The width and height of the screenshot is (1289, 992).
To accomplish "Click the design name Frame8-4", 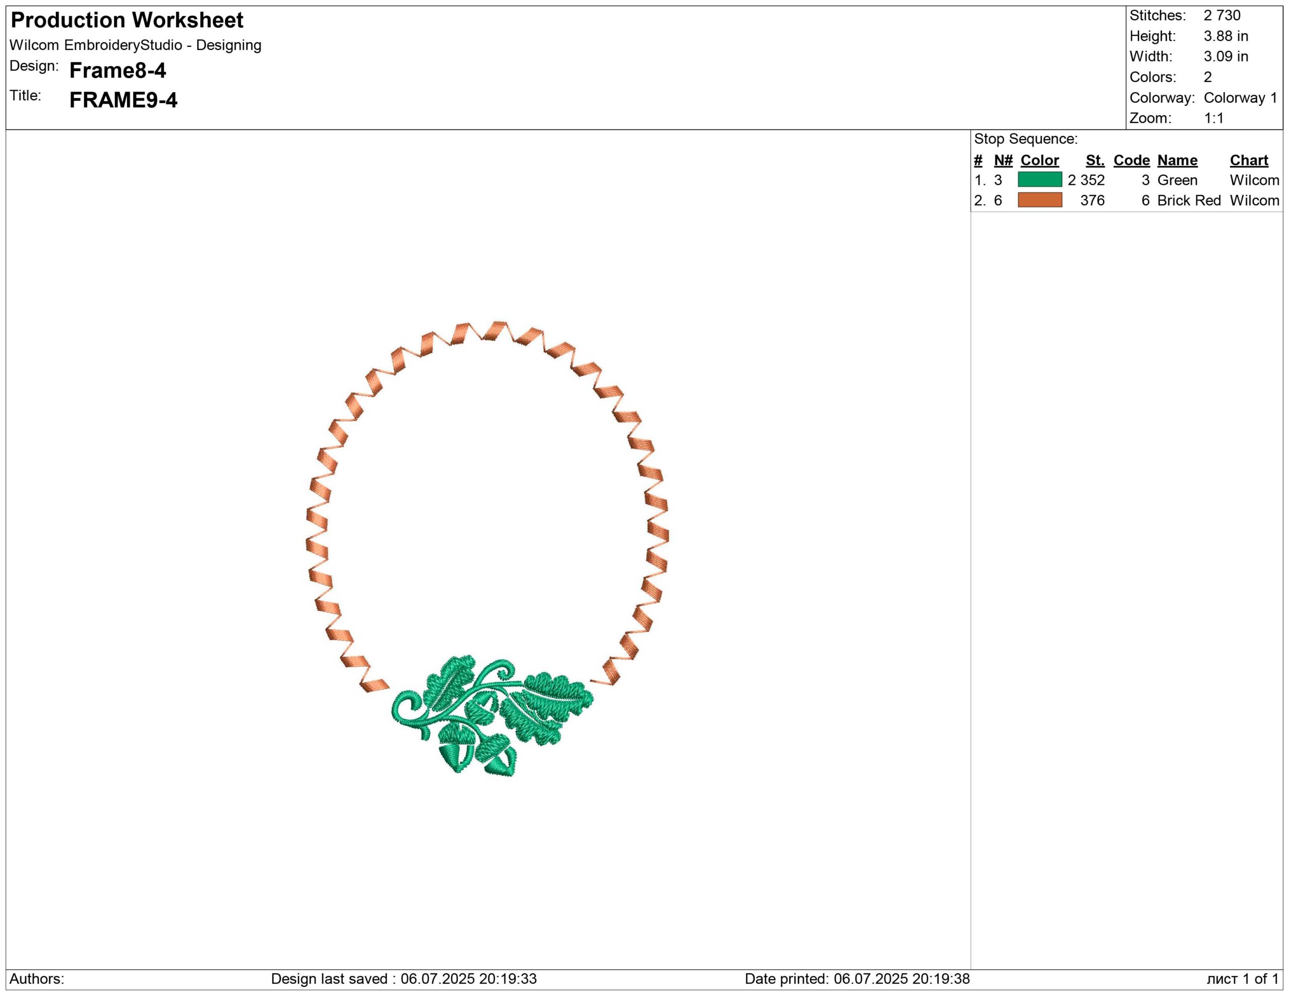I will tap(117, 71).
